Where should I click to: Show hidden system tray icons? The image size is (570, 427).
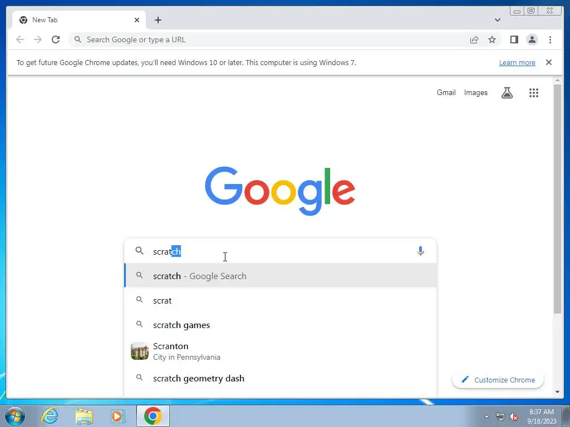pos(487,416)
